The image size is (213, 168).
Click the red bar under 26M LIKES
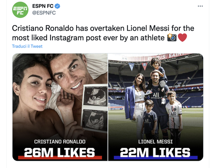tap(60, 157)
